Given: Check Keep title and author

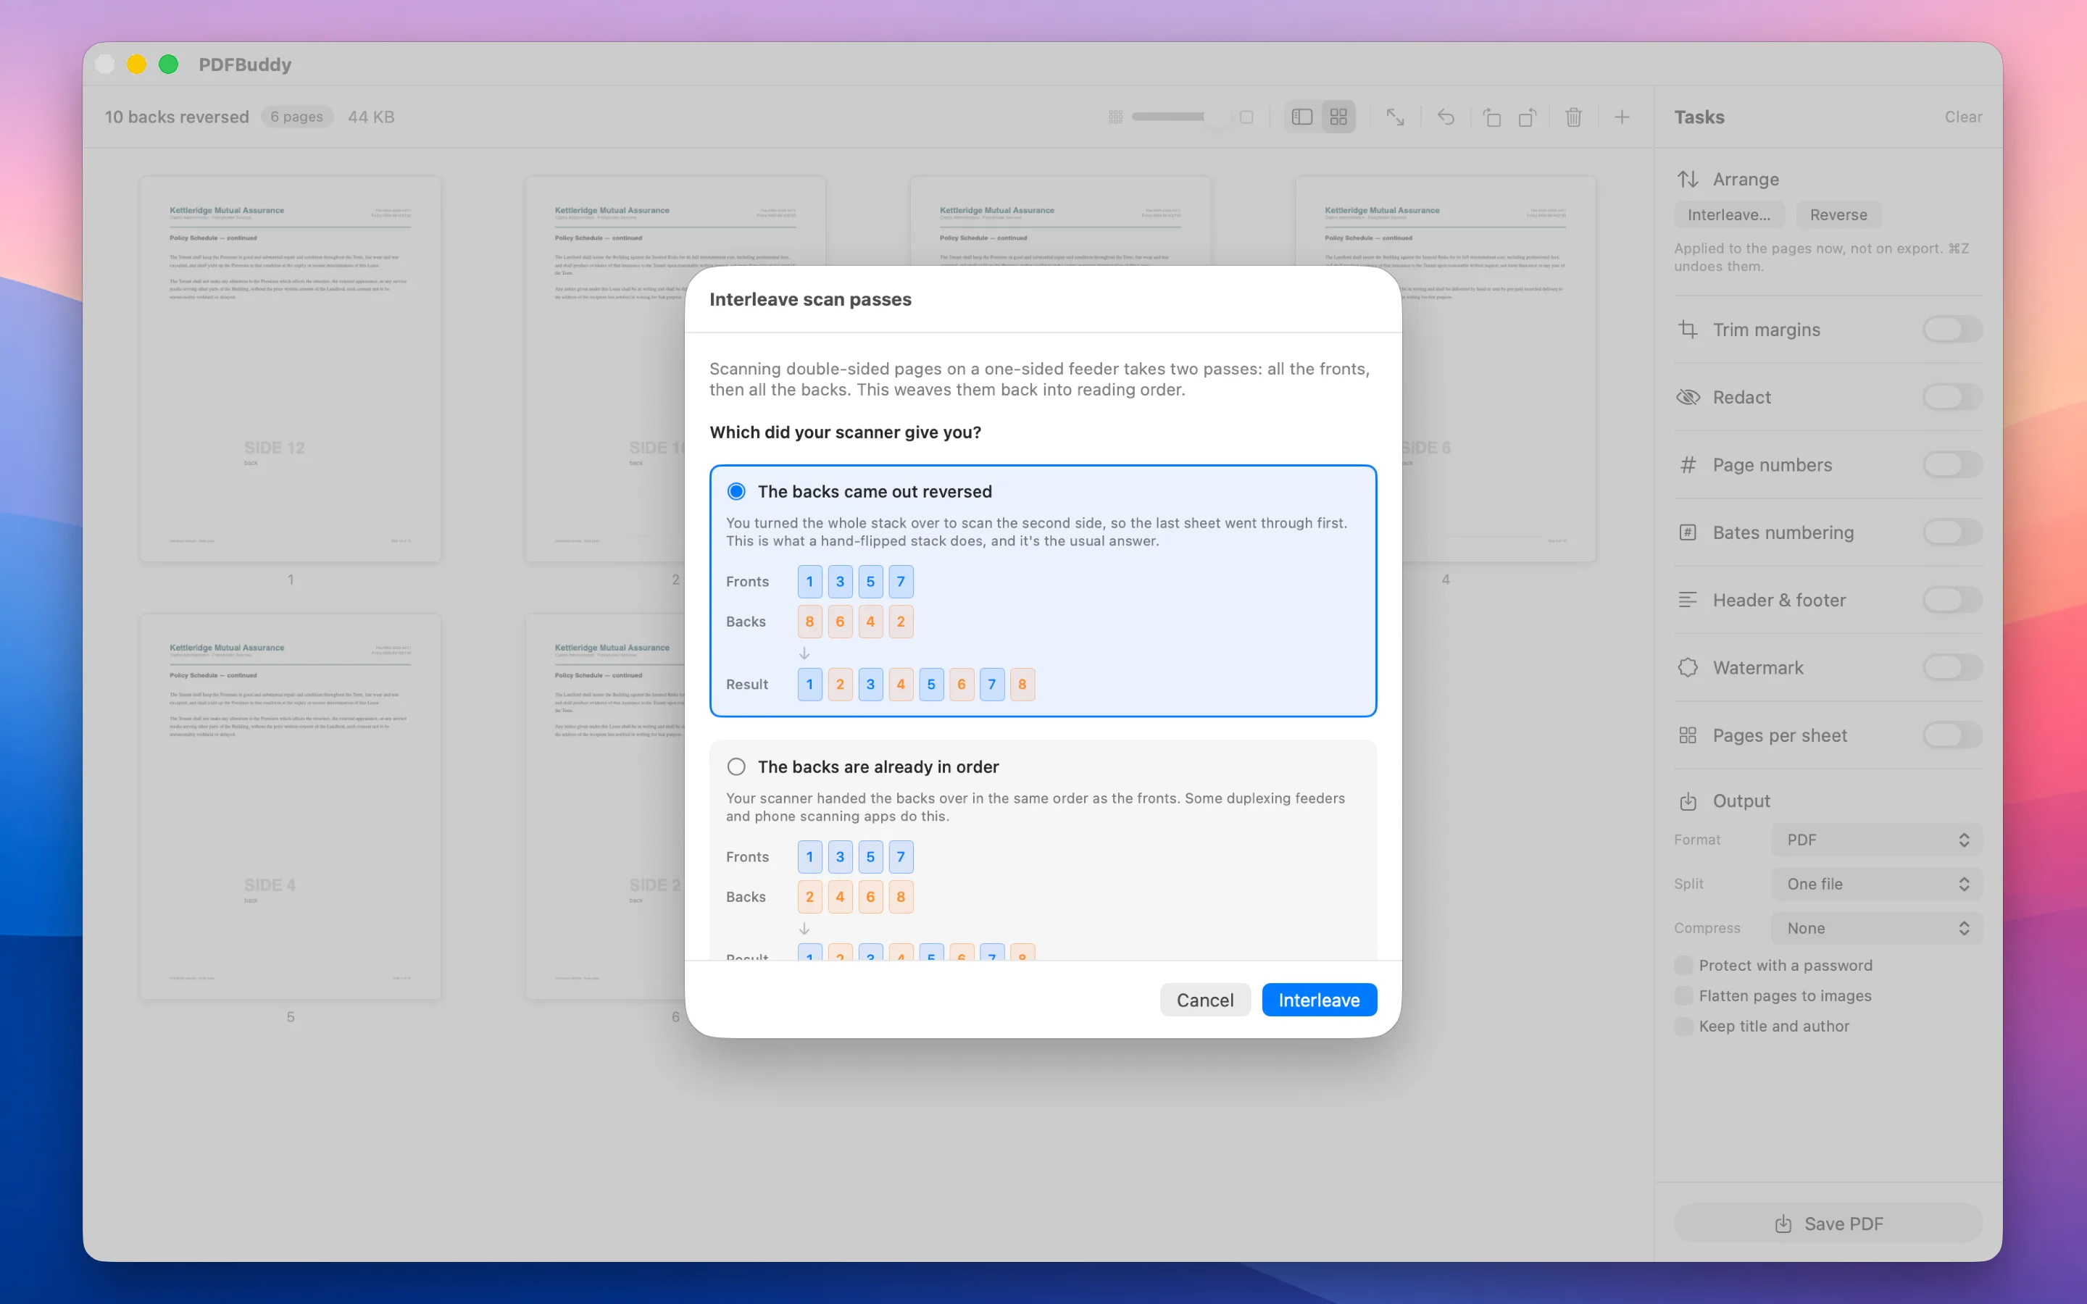Looking at the screenshot, I should point(1683,1027).
